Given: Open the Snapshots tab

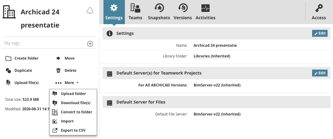Looking at the screenshot, I should click(x=159, y=12).
